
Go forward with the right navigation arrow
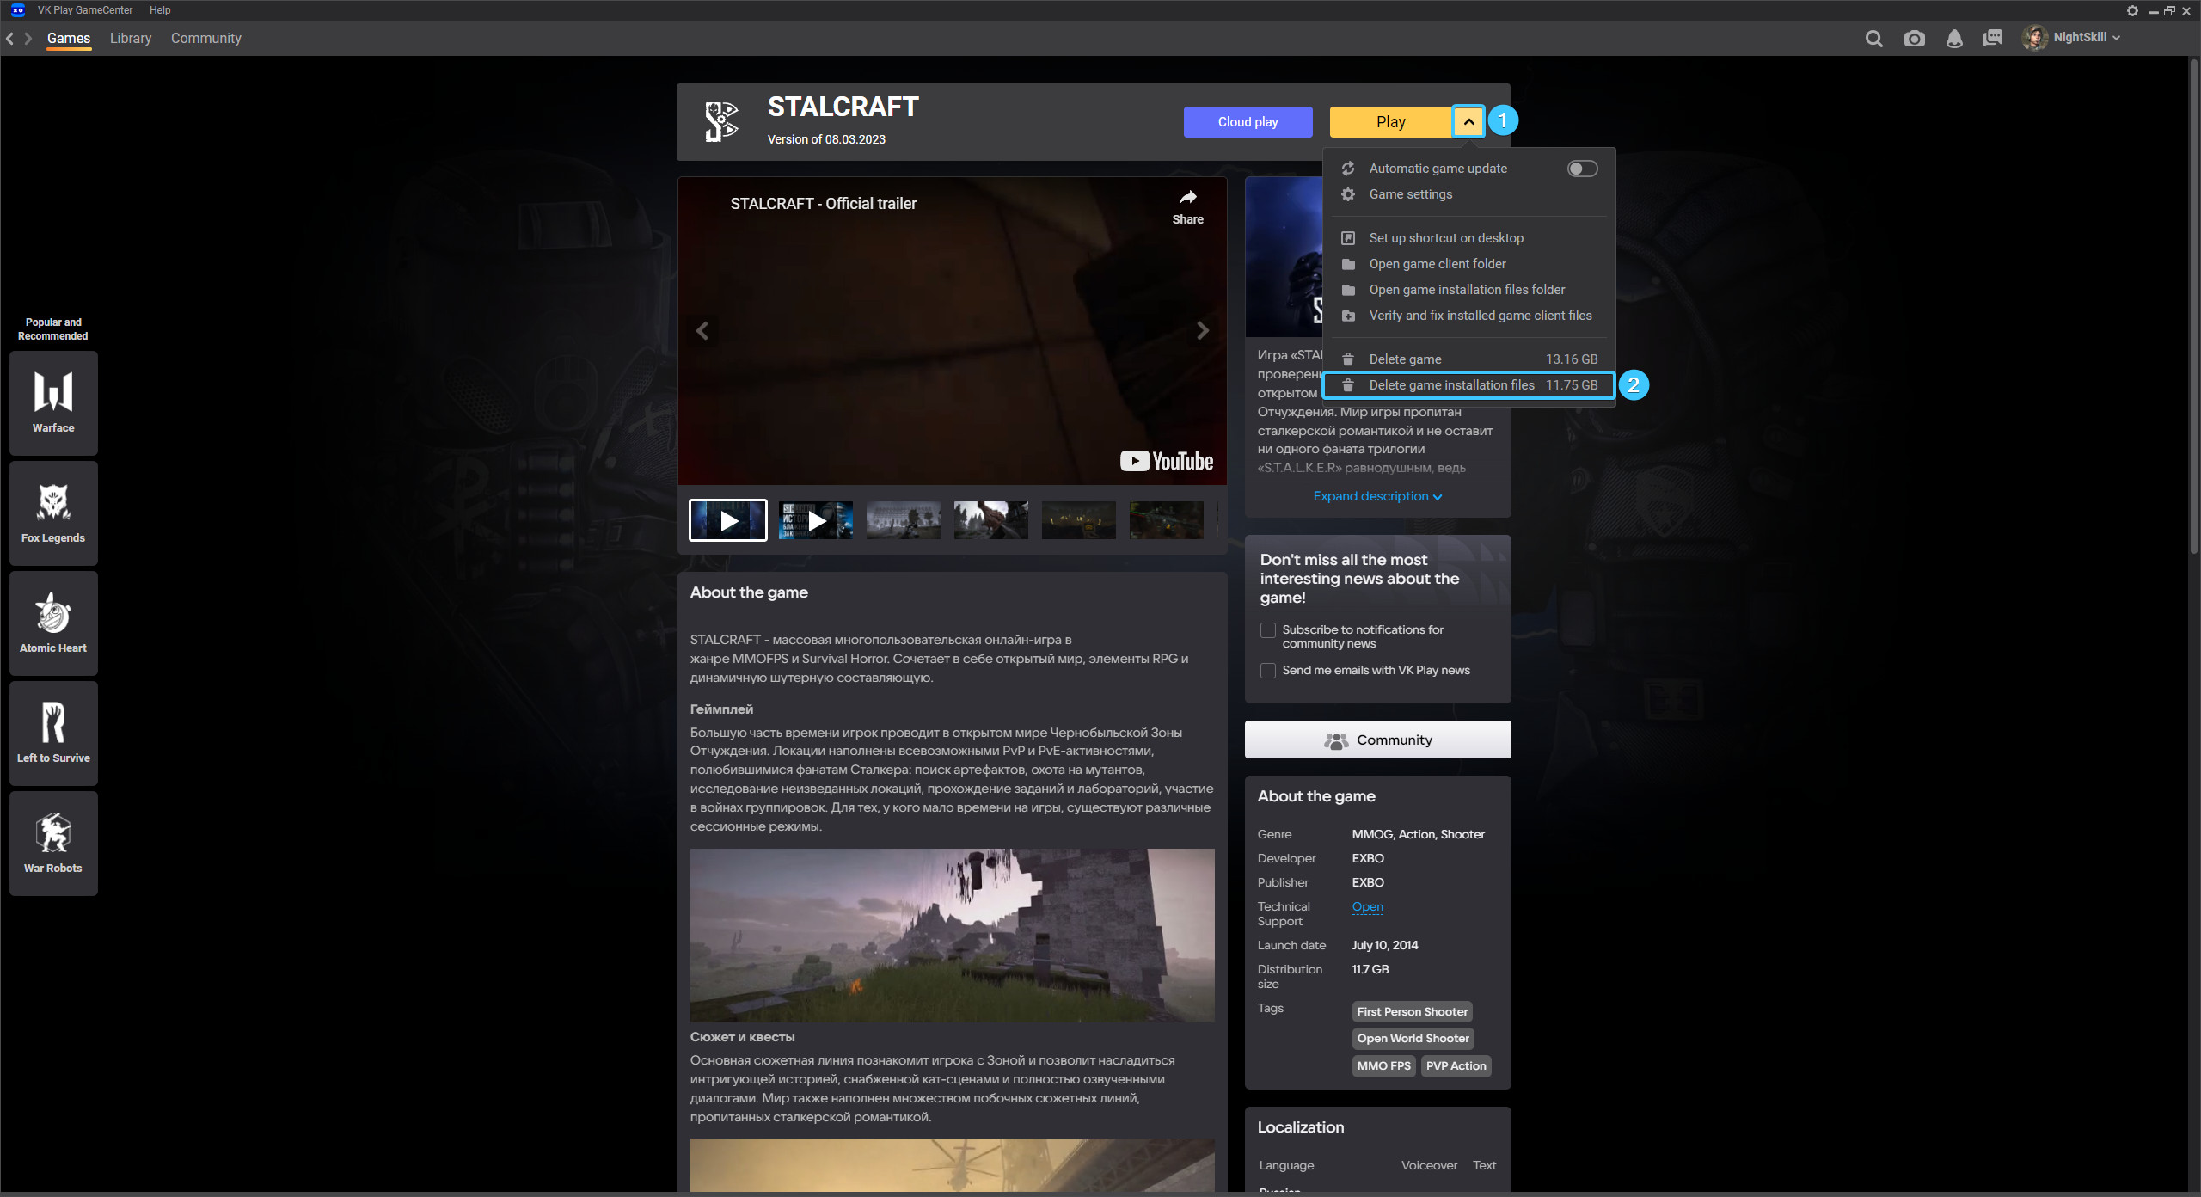28,39
